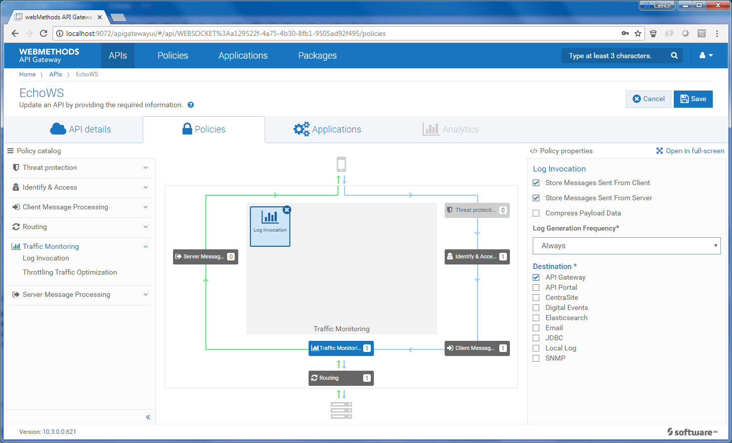Open a new browser tab
This screenshot has height=443, width=732.
tap(118, 17)
